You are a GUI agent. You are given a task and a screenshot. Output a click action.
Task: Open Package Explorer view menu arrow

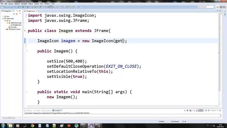coord(20,14)
